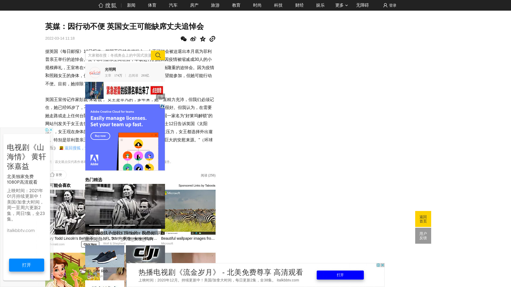Click bottom banner ad info icon
The height and width of the screenshot is (287, 511).
[x=378, y=265]
